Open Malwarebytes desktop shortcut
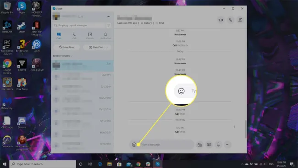 (x=7, y=103)
